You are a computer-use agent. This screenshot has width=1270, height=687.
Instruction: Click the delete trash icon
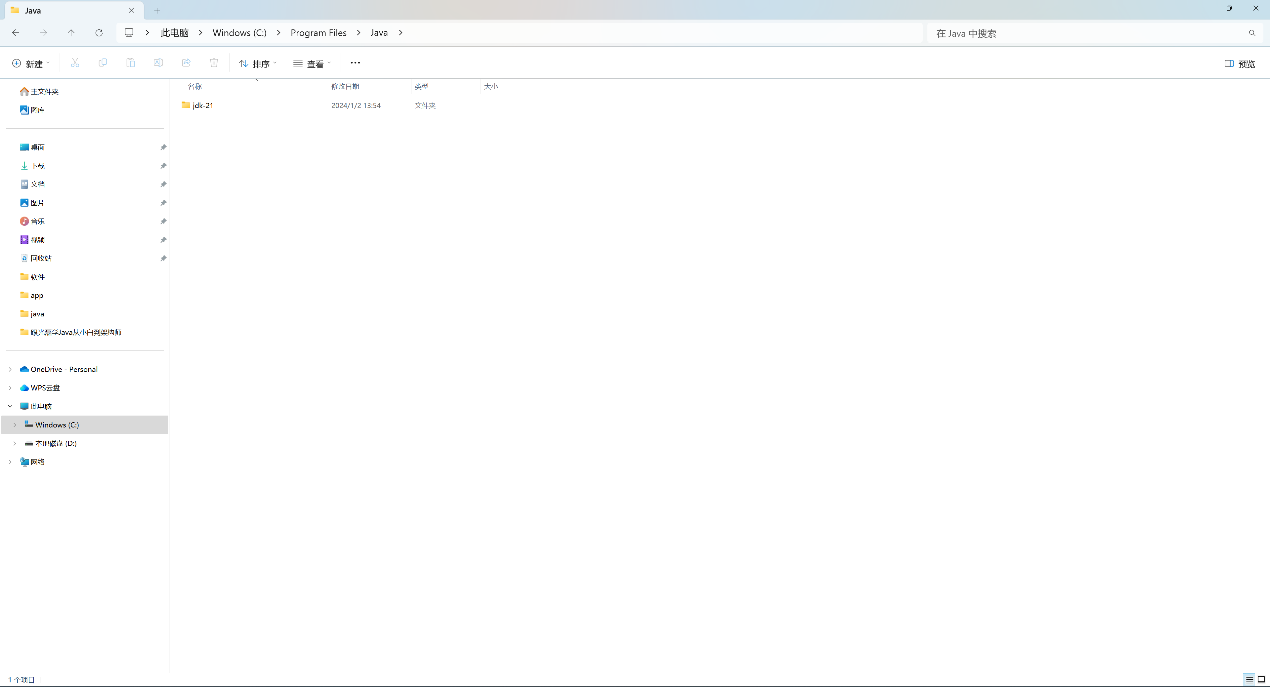214,63
